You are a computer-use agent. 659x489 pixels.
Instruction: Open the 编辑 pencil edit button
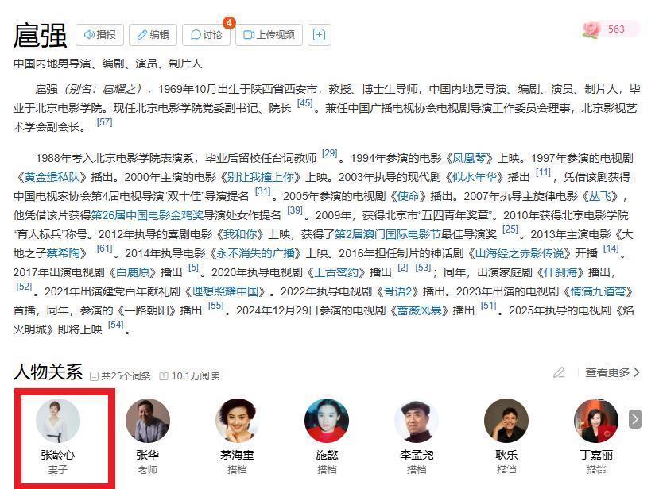153,35
